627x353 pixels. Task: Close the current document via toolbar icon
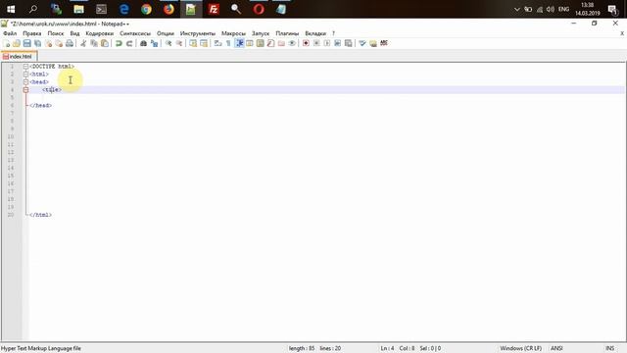click(x=48, y=43)
